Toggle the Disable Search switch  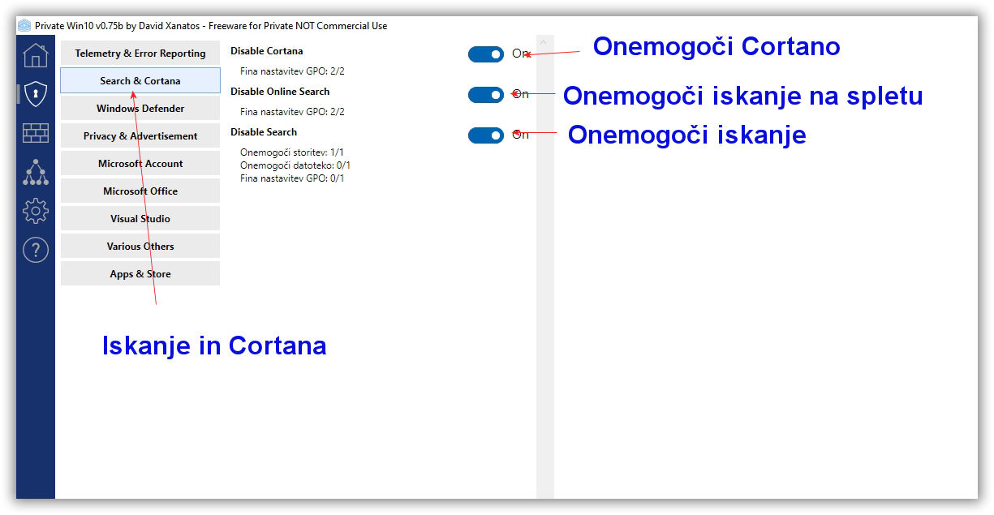(x=486, y=135)
